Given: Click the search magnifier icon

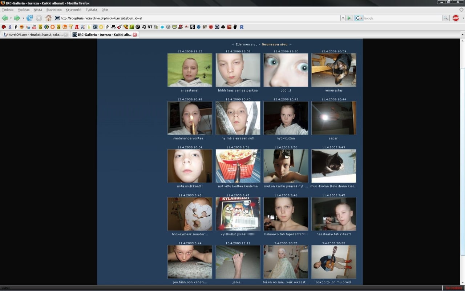Looking at the screenshot, I should (x=446, y=18).
